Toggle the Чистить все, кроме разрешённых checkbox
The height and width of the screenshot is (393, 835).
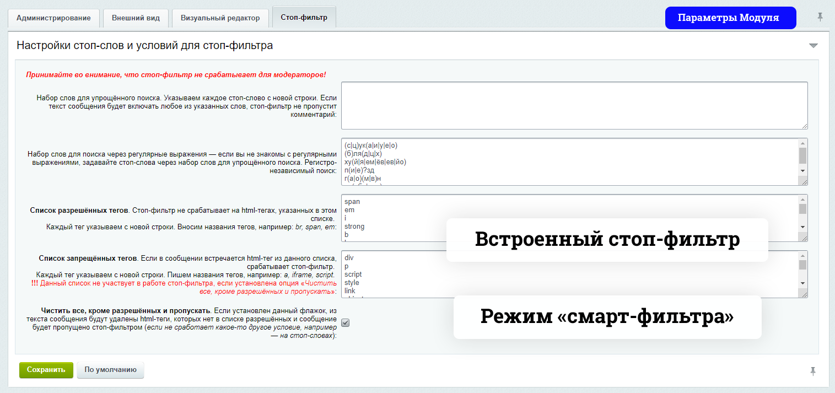(x=346, y=323)
